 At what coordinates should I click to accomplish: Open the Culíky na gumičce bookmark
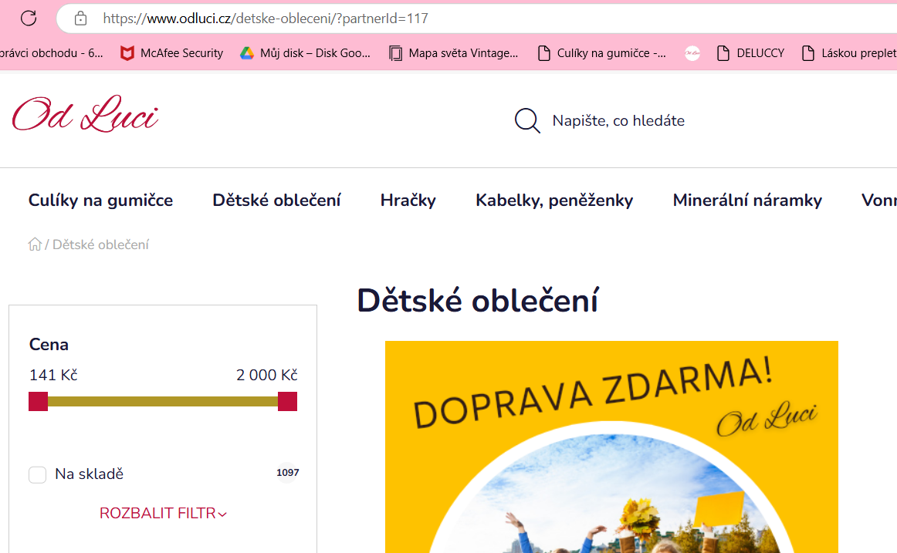click(x=602, y=53)
